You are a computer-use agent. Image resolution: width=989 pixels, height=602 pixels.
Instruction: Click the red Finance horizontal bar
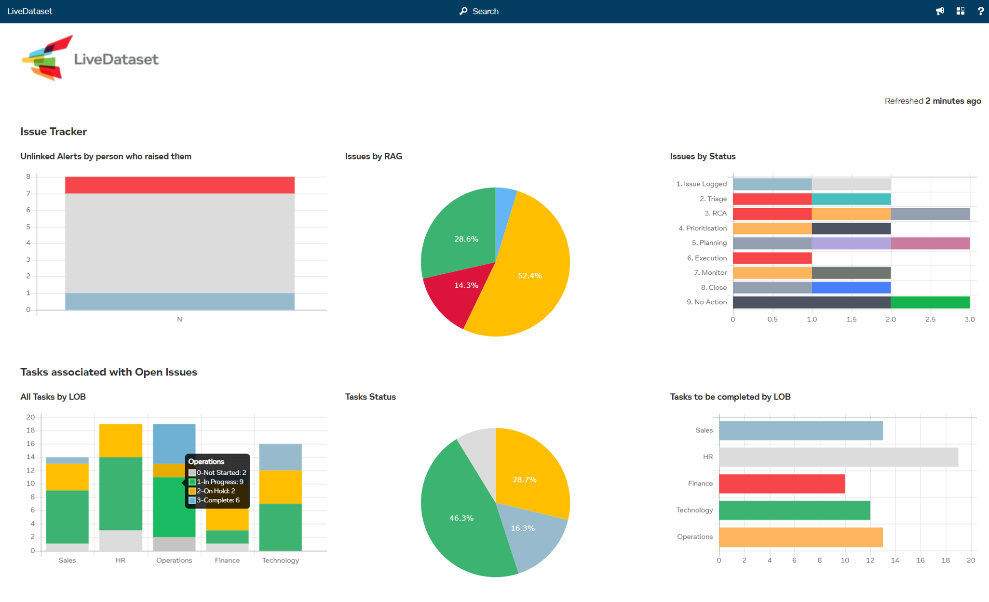tap(782, 483)
